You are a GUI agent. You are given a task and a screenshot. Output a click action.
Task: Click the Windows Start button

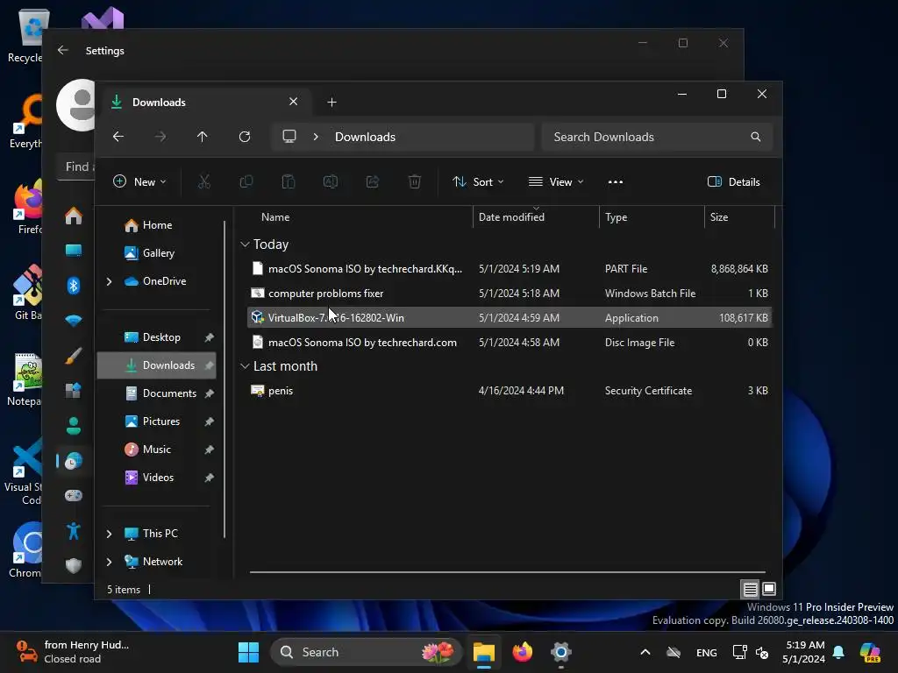pos(248,652)
